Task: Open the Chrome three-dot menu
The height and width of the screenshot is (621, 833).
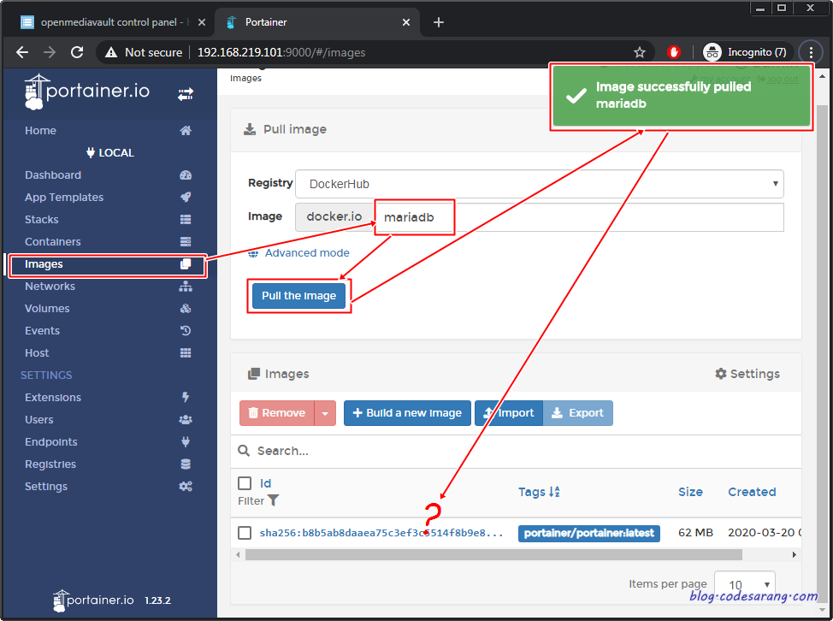Action: click(x=811, y=52)
